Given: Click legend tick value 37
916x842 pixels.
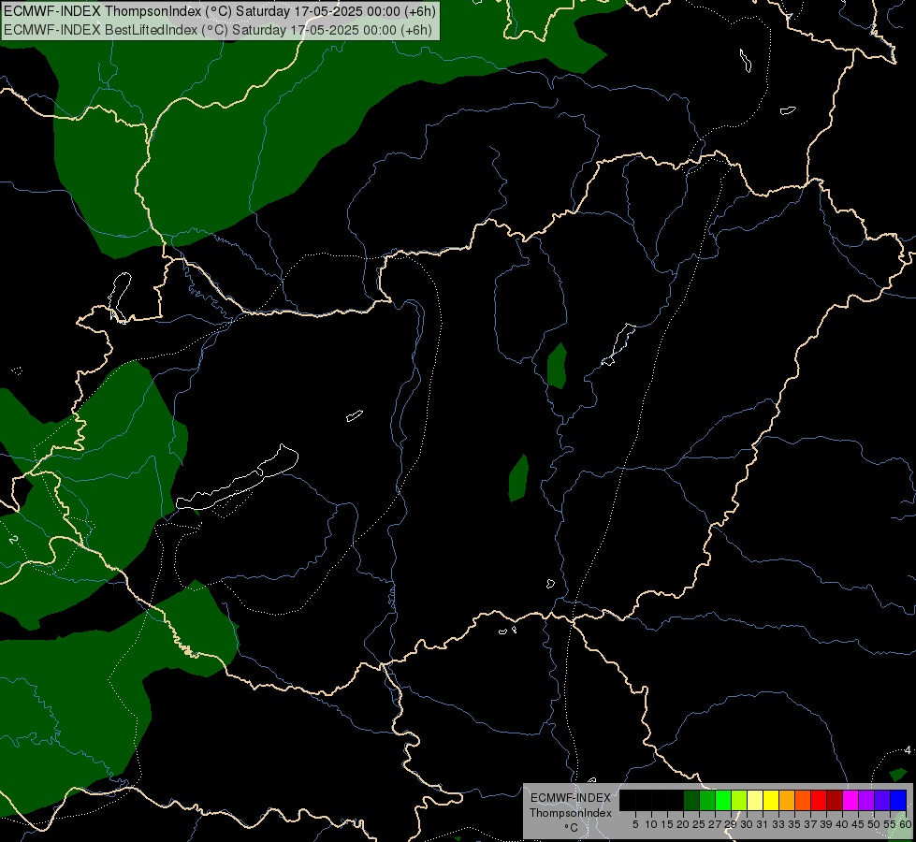Looking at the screenshot, I should coord(810,824).
